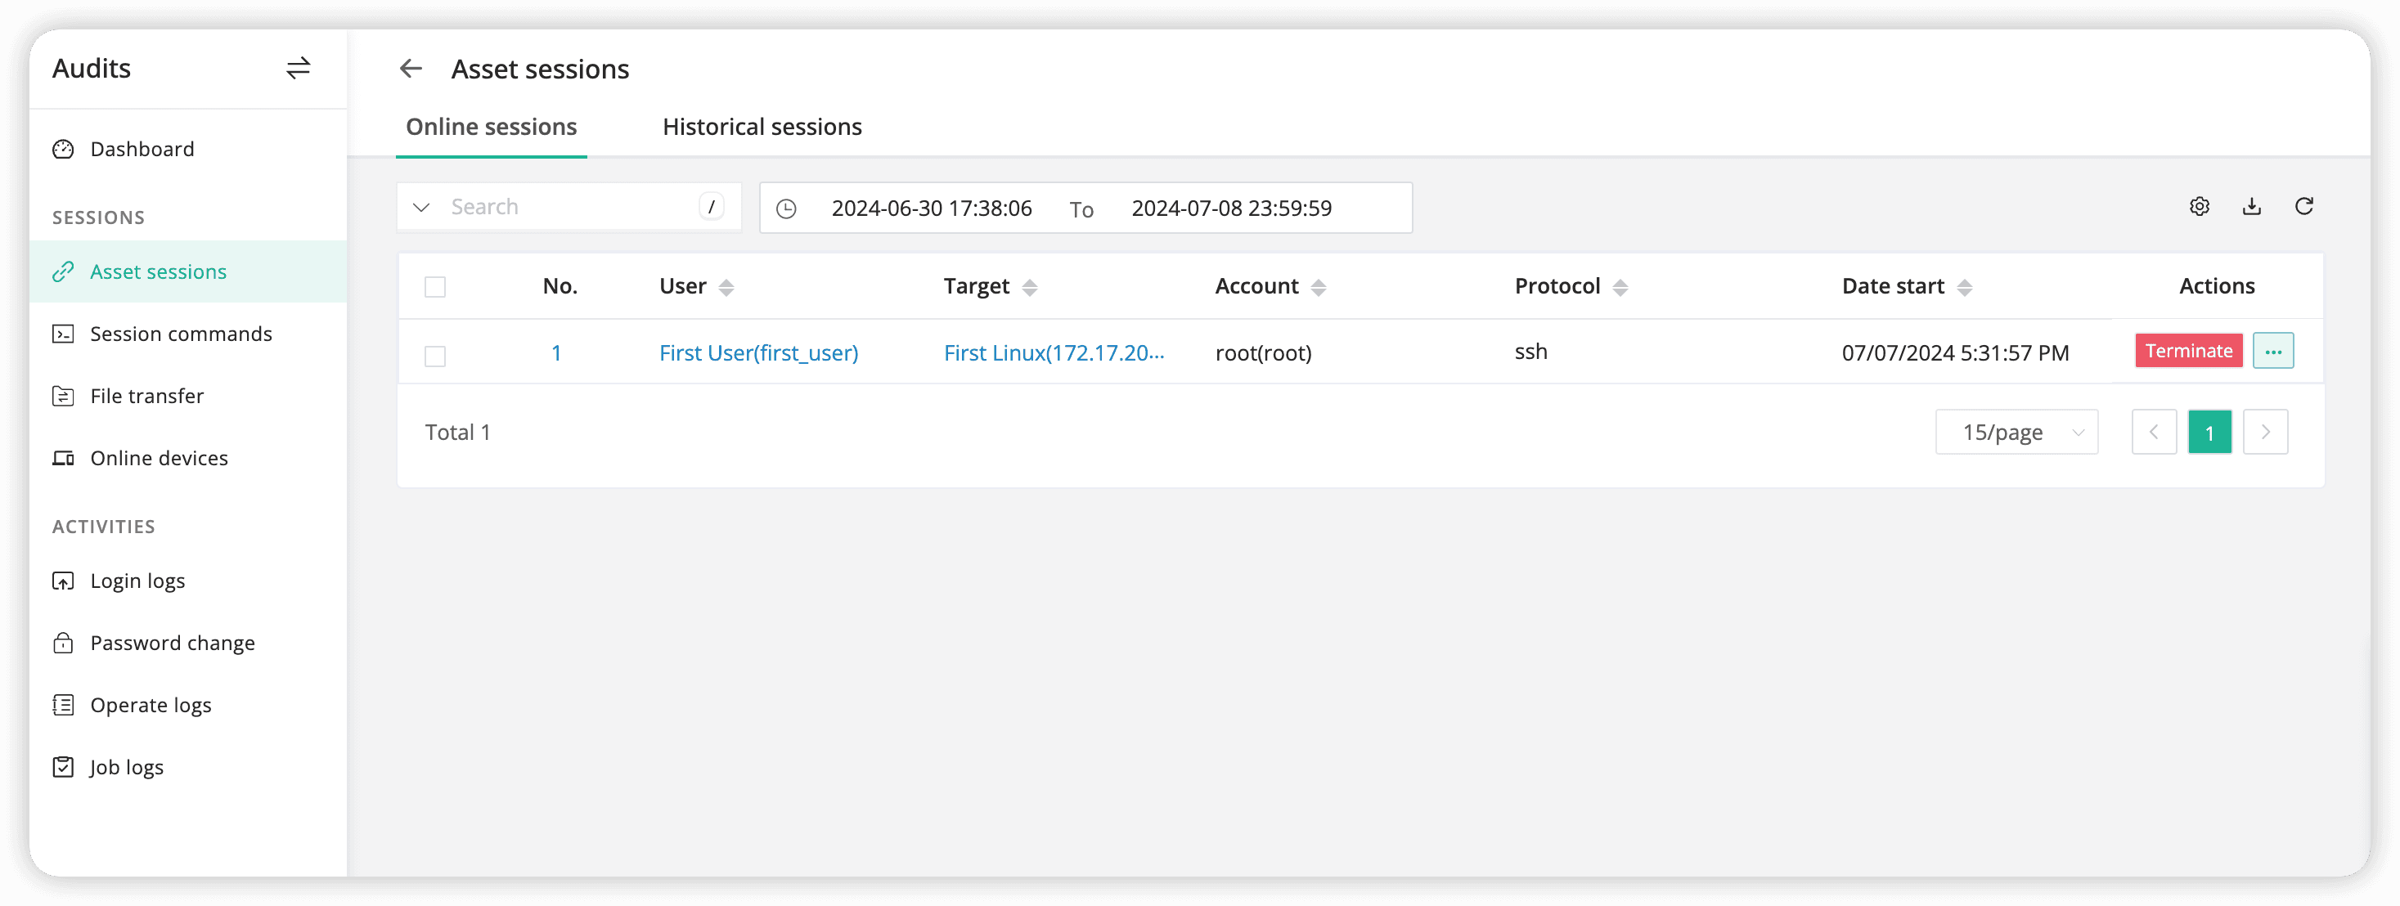Click the Session commands sidebar icon
Screen dimensions: 2400x906
pyautogui.click(x=63, y=334)
